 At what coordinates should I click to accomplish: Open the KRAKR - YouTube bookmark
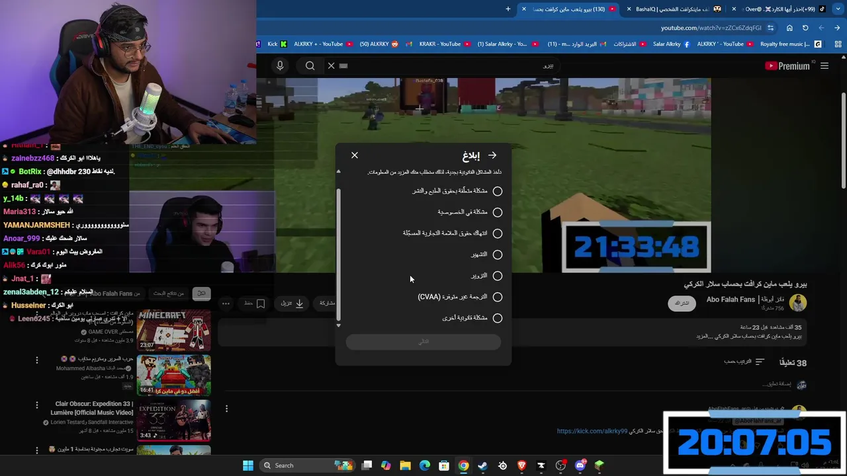click(x=445, y=44)
